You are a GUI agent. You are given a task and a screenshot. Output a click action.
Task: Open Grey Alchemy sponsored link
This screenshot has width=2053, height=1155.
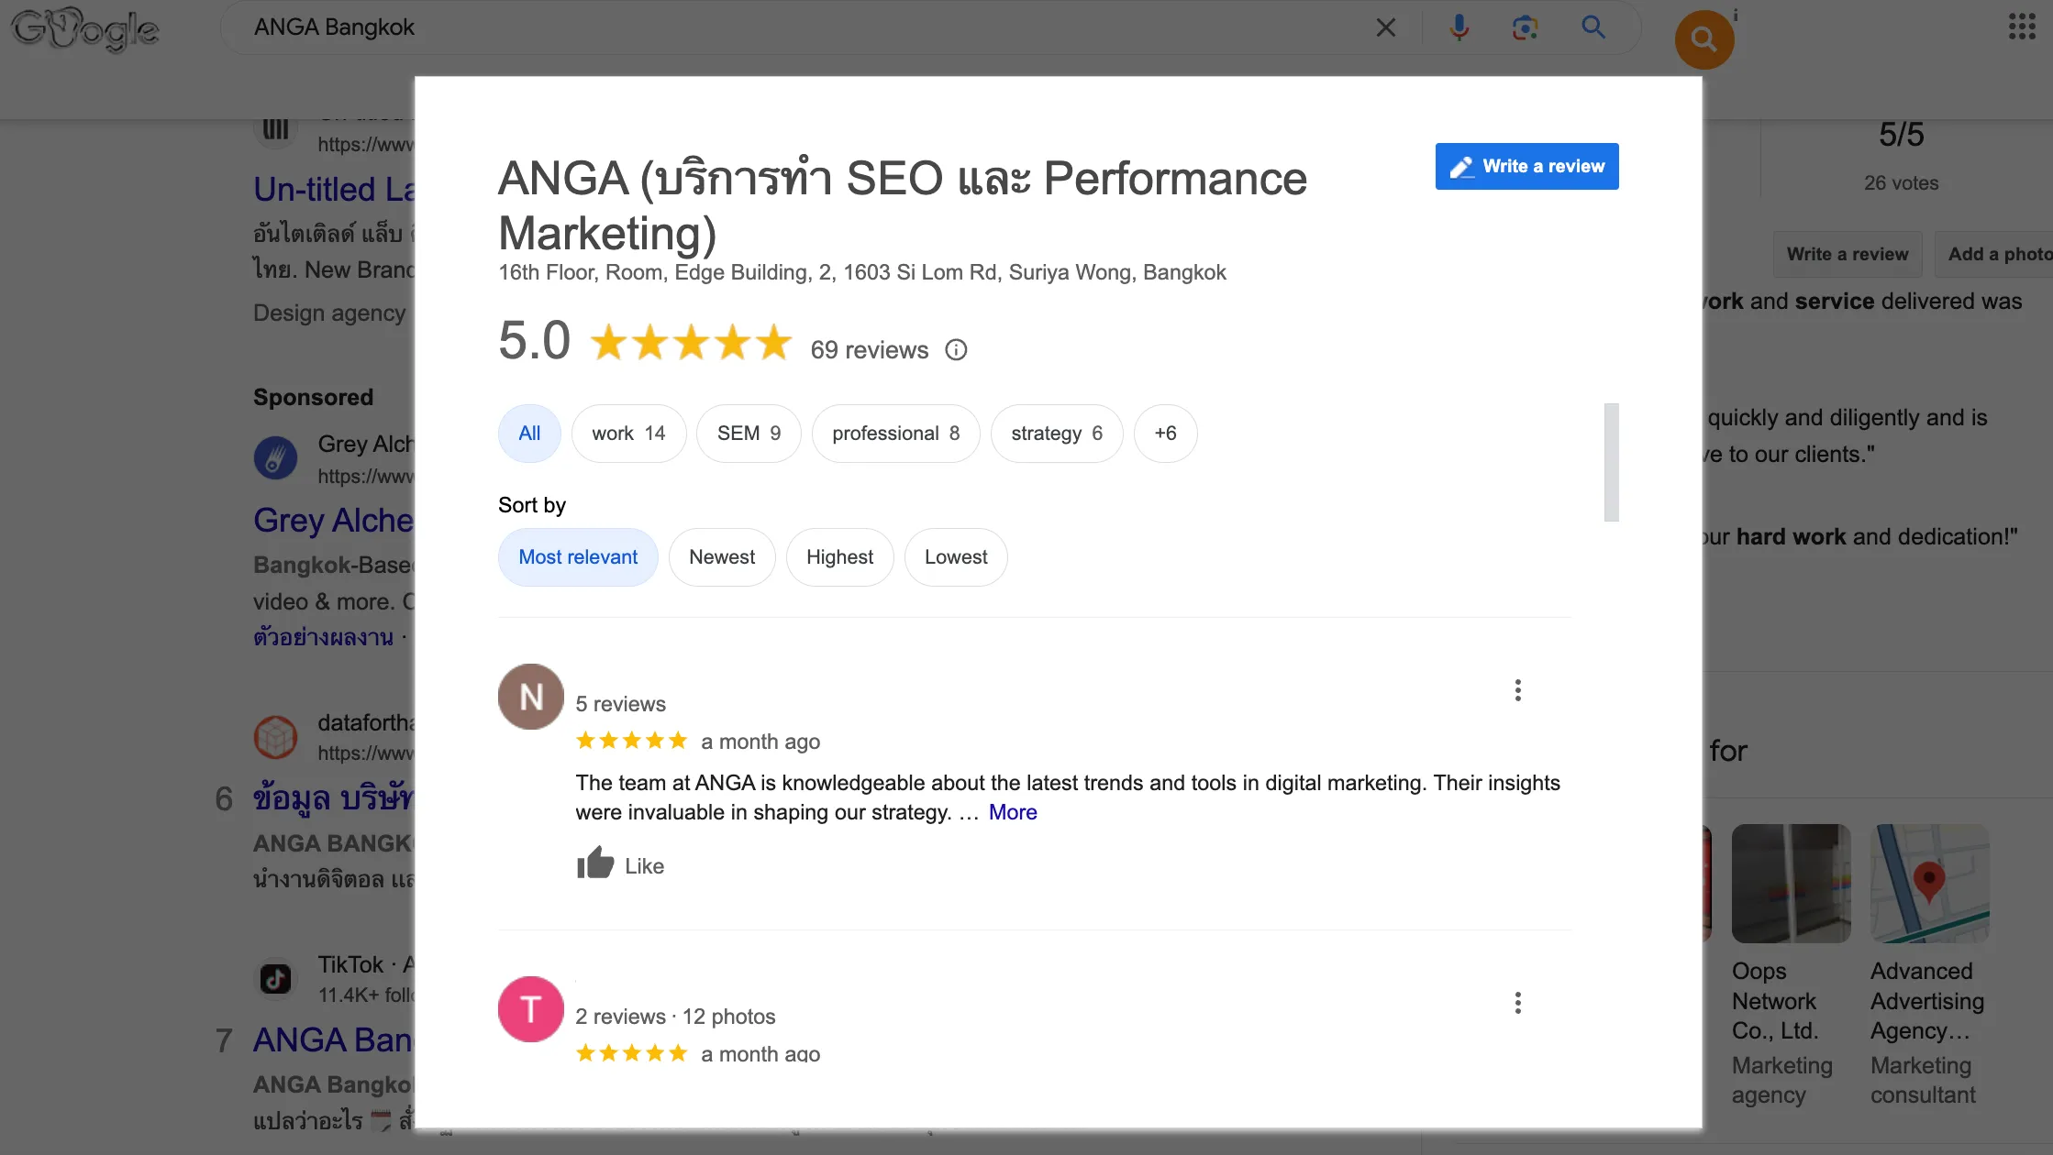(334, 520)
